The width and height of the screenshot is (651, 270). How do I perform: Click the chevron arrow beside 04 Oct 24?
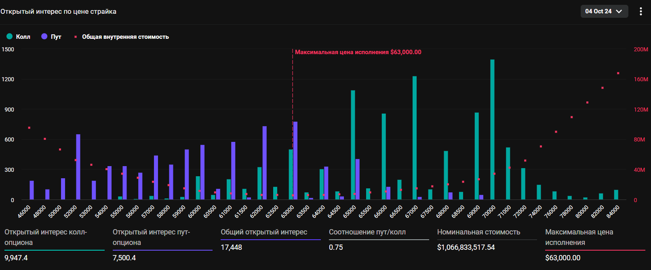click(619, 11)
